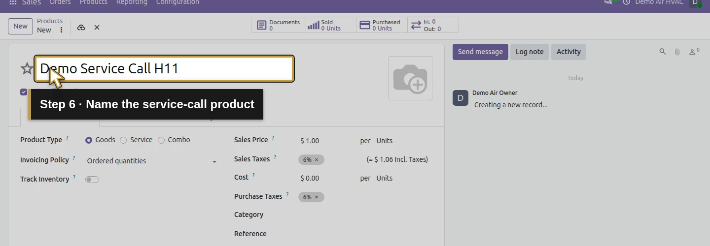Show help for Invoicing Policy
710x246 pixels.
74,158
